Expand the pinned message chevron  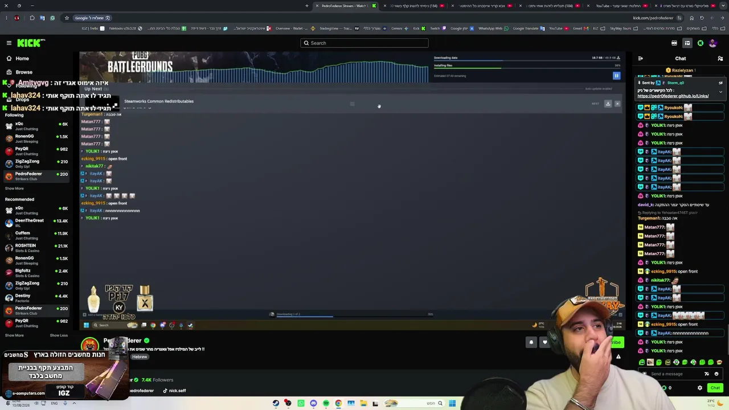coord(720,92)
